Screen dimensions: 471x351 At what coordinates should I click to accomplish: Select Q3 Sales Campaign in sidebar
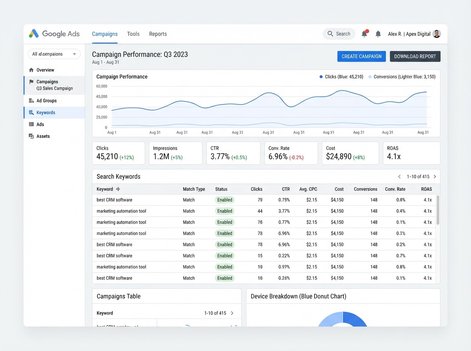55,89
